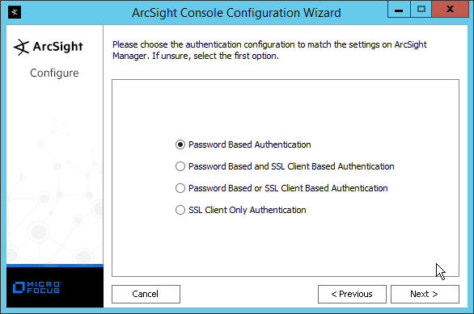The width and height of the screenshot is (474, 314).
Task: Choose Password Based and SSL Client Based Authentication
Action: [x=180, y=166]
